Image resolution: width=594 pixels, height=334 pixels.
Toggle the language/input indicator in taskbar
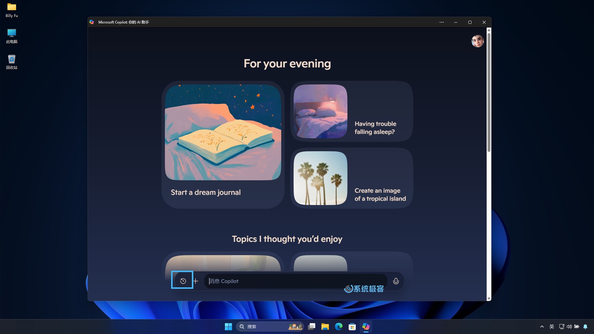(x=551, y=326)
